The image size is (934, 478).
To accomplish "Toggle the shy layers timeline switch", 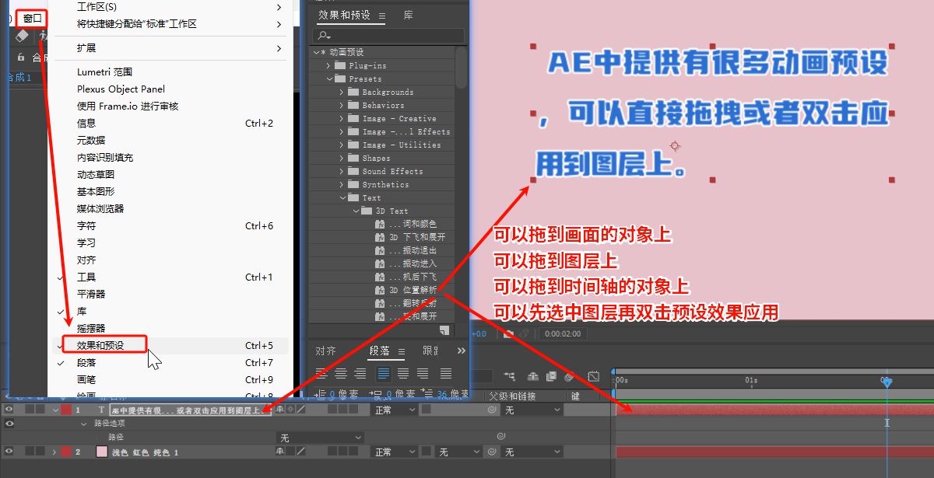I will pyautogui.click(x=534, y=376).
